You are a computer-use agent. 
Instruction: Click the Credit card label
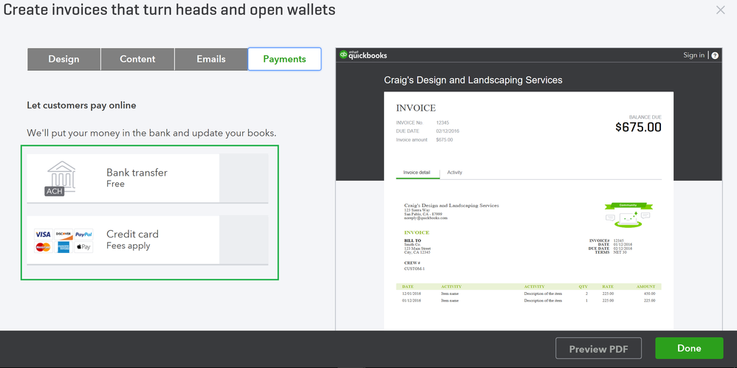click(x=132, y=234)
